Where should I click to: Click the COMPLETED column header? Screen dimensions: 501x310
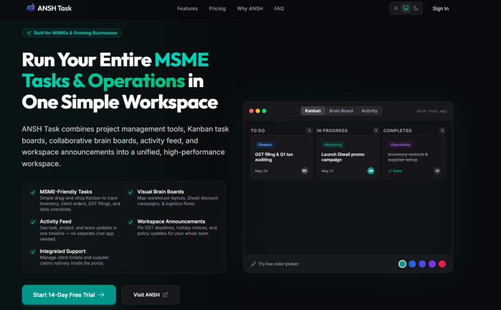pos(398,131)
